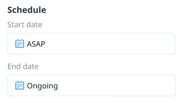
Task: Select the blue calendar in Ongoing field
Action: coord(20,85)
